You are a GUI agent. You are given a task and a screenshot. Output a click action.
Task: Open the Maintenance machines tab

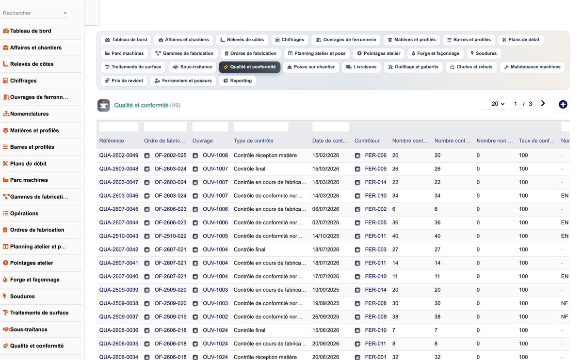[x=532, y=67]
